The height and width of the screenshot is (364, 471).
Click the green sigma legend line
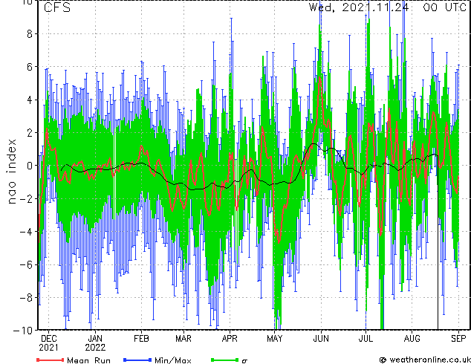[224, 360]
